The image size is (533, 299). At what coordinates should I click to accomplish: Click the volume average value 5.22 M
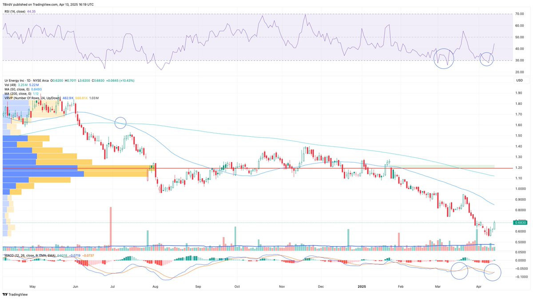coord(34,84)
